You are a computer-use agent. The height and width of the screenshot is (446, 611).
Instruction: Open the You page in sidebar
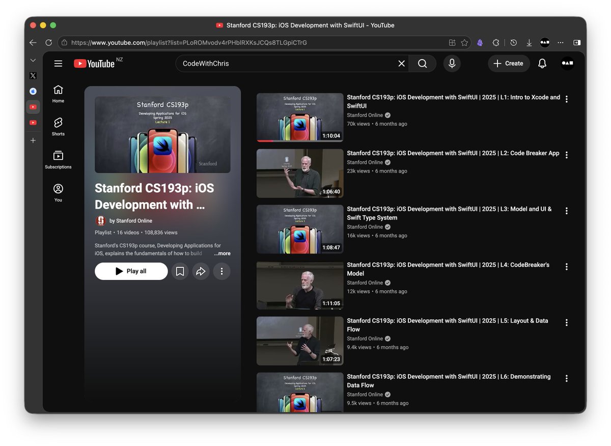click(58, 193)
